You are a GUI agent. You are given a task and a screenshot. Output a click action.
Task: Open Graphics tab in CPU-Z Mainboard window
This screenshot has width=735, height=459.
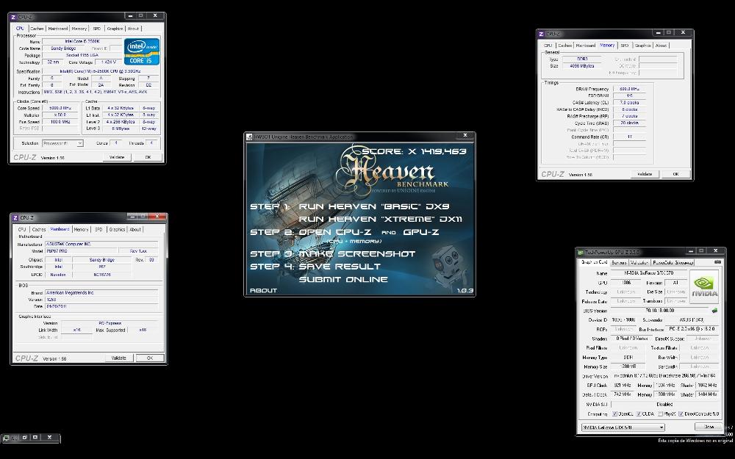tap(117, 229)
